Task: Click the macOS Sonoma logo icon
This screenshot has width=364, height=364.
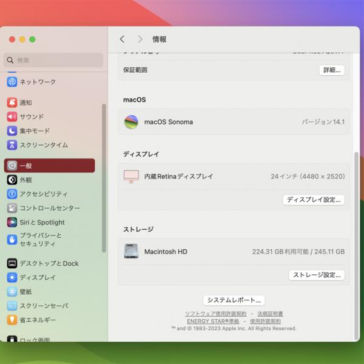Action: pos(131,122)
